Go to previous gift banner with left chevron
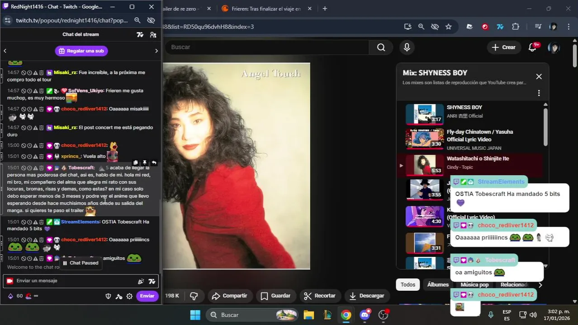This screenshot has width=578, height=325. [x=5, y=51]
